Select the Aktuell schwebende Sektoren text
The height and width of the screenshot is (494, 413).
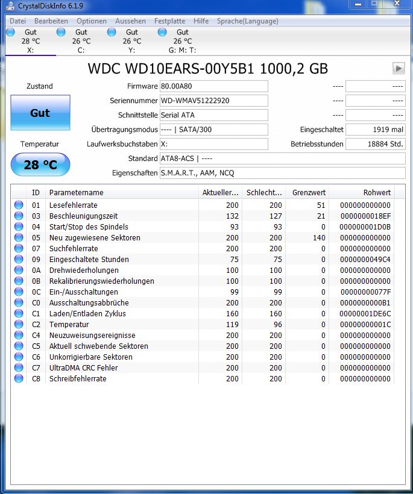tap(98, 346)
